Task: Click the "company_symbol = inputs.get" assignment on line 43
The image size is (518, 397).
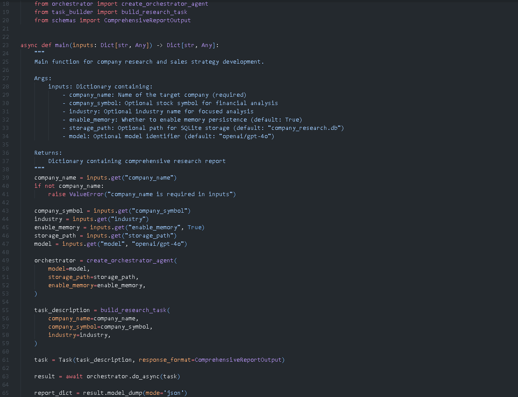Action: pyautogui.click(x=113, y=211)
